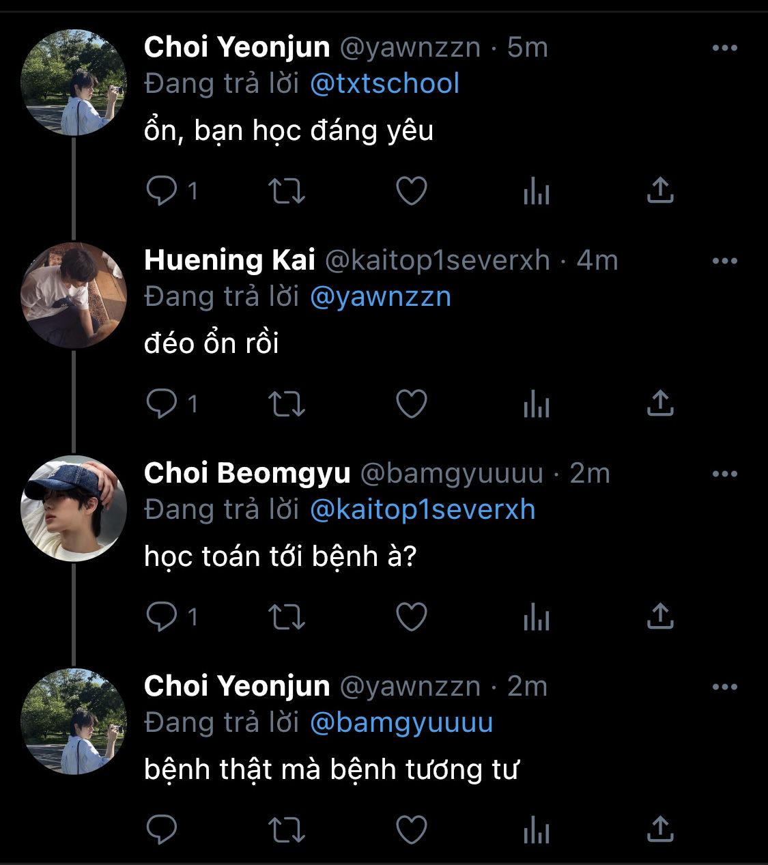This screenshot has width=768, height=865.
Task: Open more options on first Yeonjun tweet
Action: click(x=724, y=48)
